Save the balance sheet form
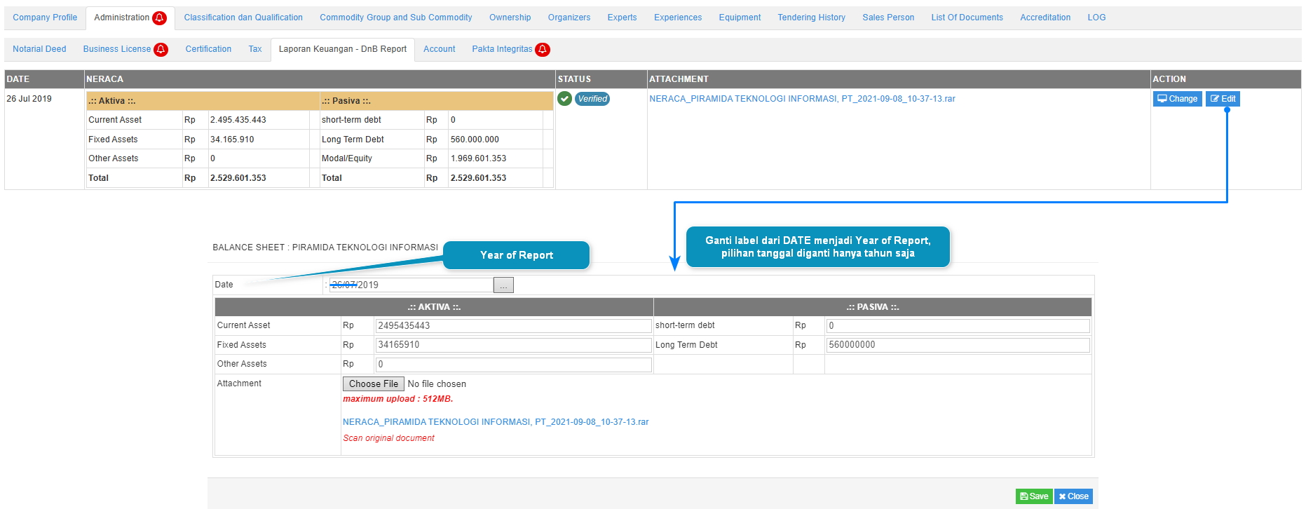 click(x=1033, y=496)
